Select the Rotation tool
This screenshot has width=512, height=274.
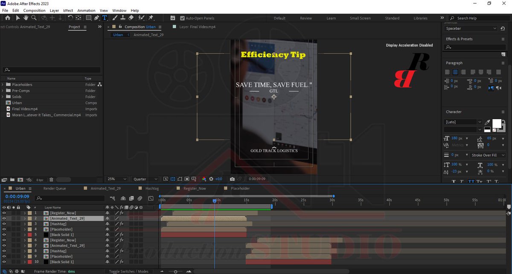coord(71,18)
